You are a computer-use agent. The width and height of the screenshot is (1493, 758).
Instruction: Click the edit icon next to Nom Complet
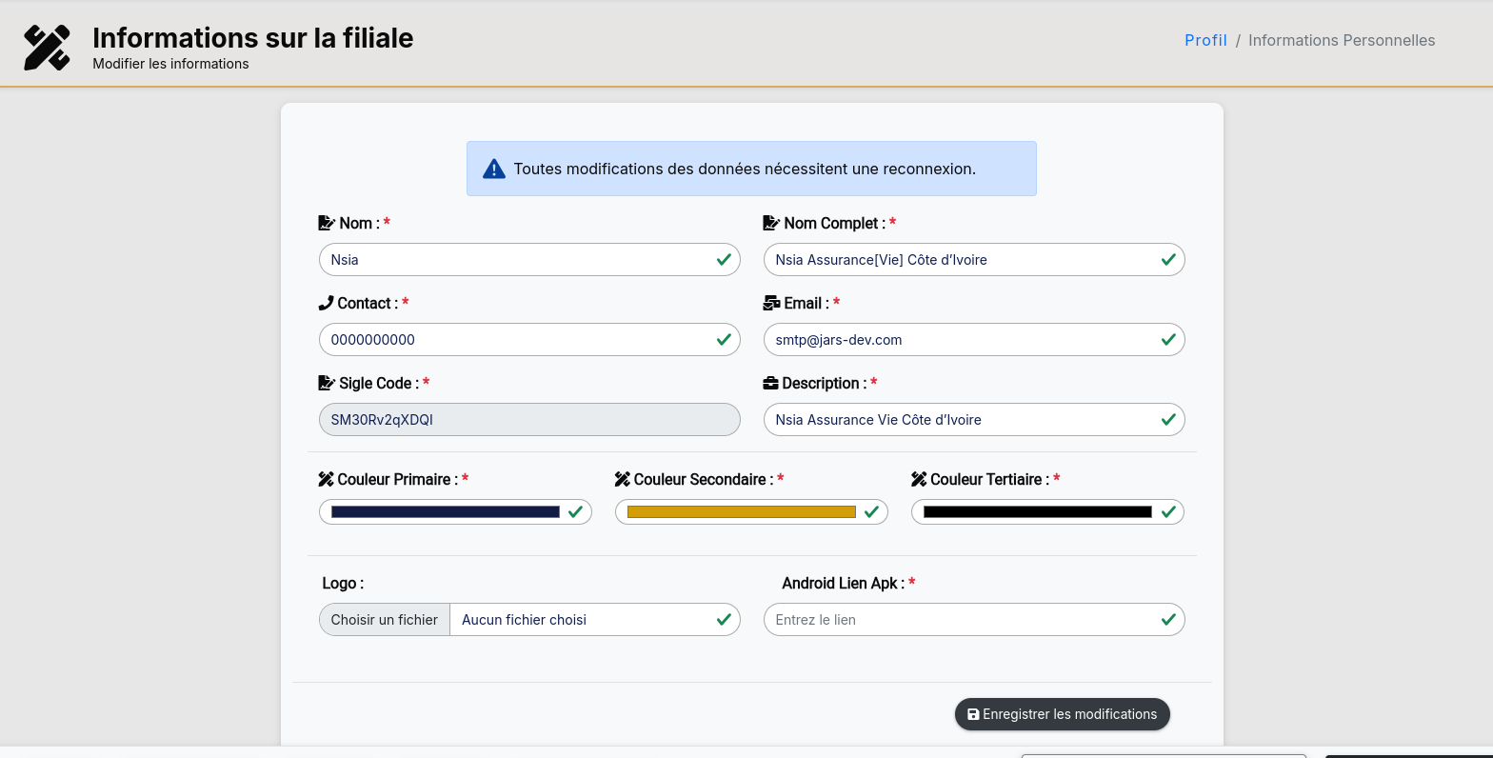pyautogui.click(x=771, y=223)
